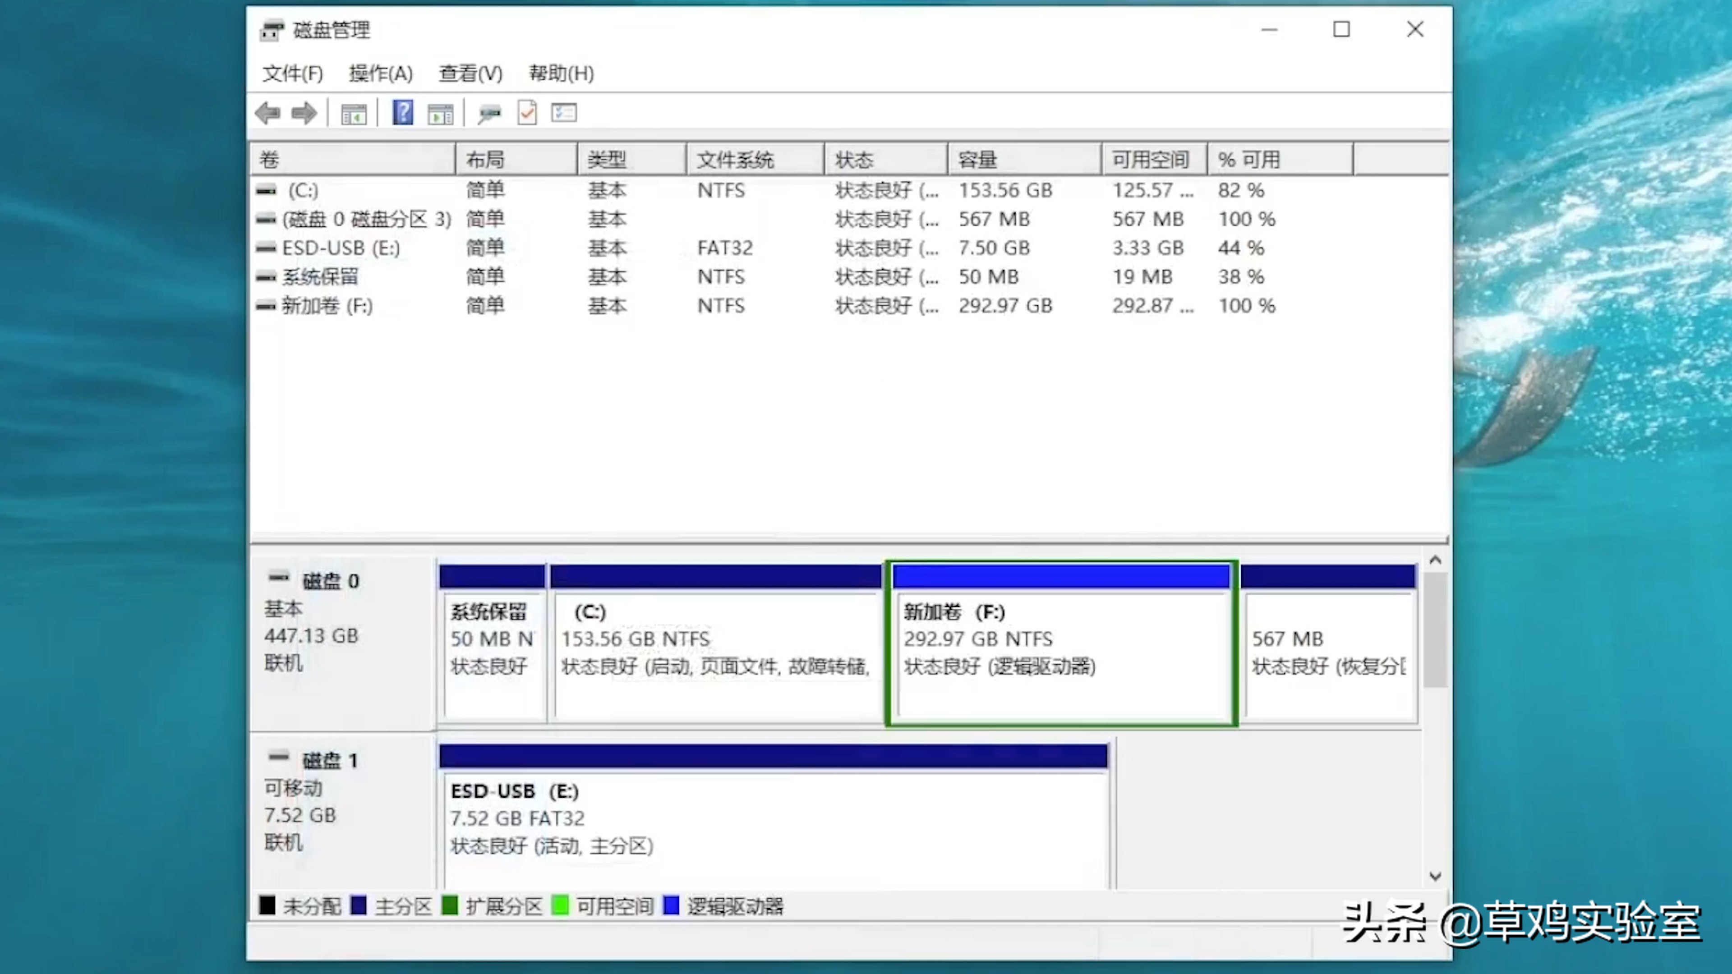1732x974 pixels.
Task: Select the 新加卷 (F:) partition block
Action: click(x=1062, y=643)
